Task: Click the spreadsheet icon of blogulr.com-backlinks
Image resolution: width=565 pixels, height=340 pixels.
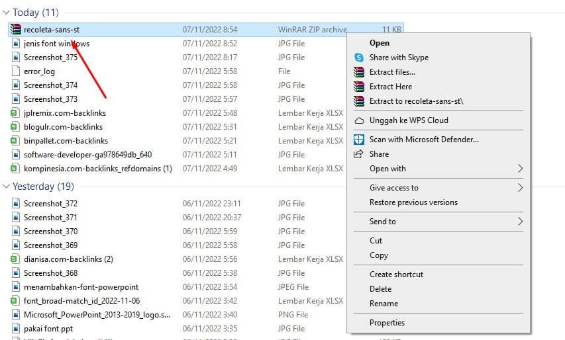Action: pos(15,126)
